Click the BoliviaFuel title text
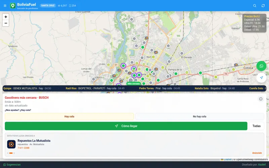Image resolution: width=269 pixels, height=168 pixels. click(27, 4)
